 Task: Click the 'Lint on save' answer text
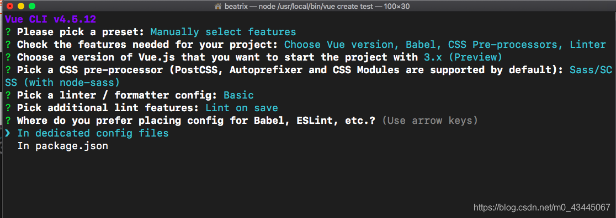pyautogui.click(x=242, y=108)
